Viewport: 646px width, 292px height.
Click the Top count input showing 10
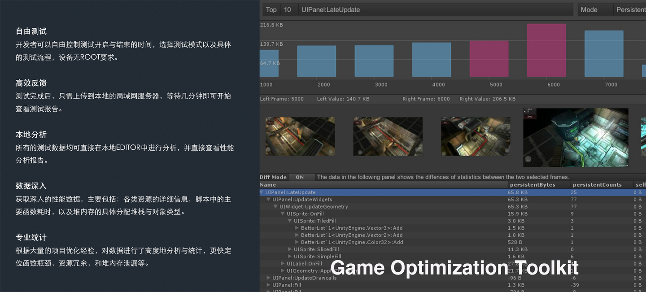287,9
